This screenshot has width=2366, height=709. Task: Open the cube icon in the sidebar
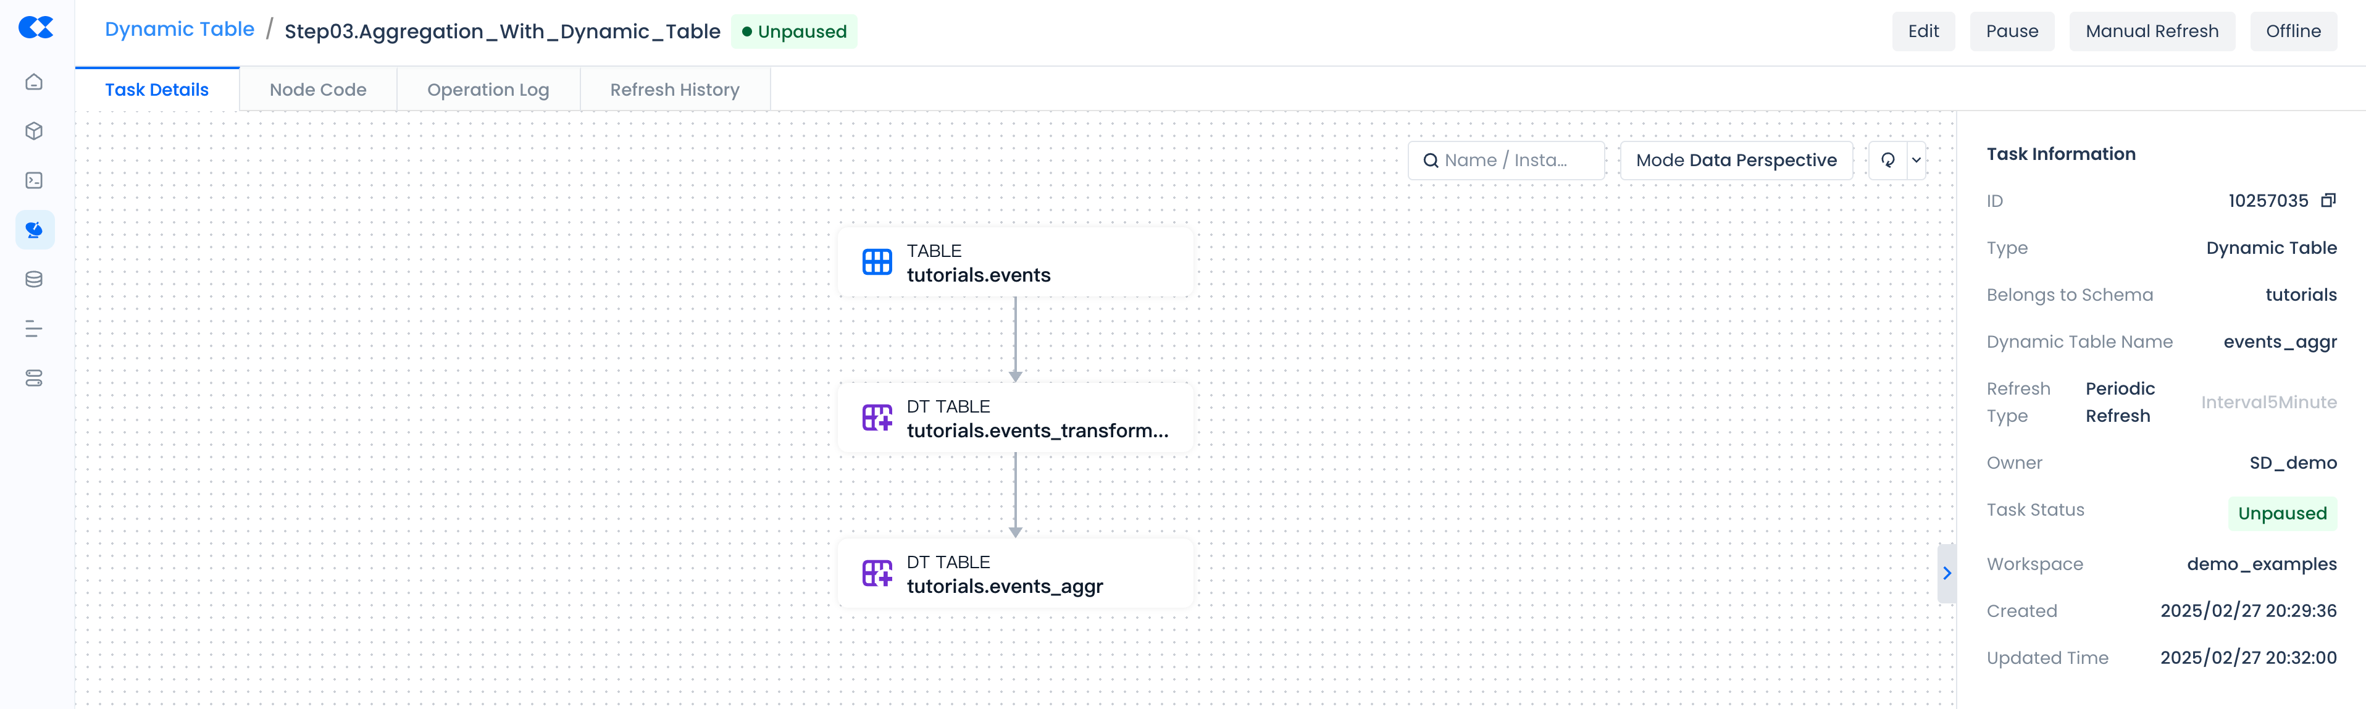[34, 132]
